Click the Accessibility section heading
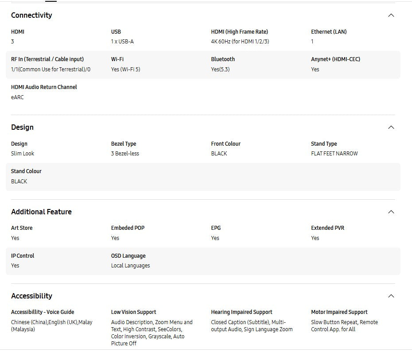 (31, 296)
